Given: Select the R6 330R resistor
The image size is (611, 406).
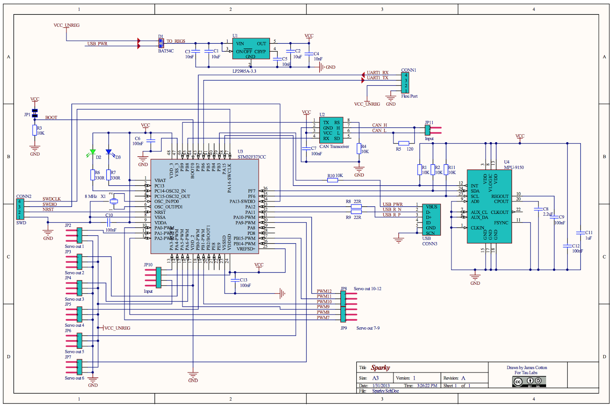Looking at the screenshot, I should 93,175.
